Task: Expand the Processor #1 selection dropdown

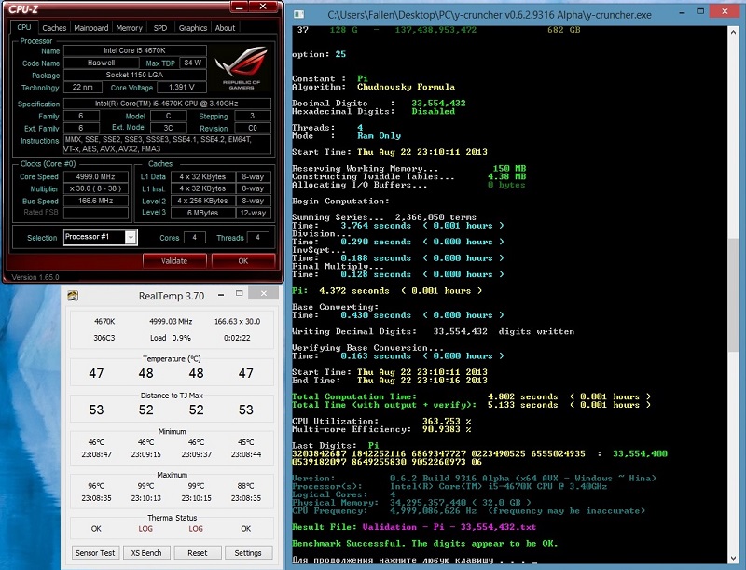Action: (131, 237)
